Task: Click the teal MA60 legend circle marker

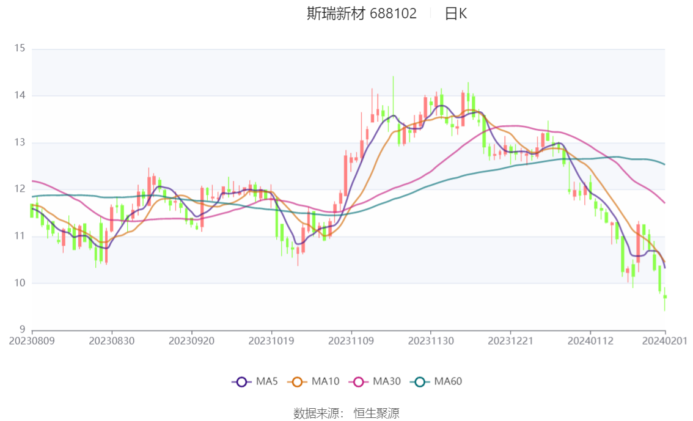Action: click(x=420, y=382)
